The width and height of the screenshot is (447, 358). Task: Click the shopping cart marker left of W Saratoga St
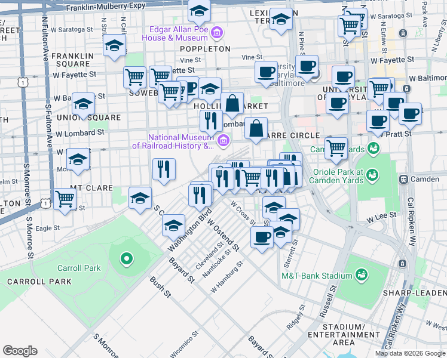click(x=350, y=28)
